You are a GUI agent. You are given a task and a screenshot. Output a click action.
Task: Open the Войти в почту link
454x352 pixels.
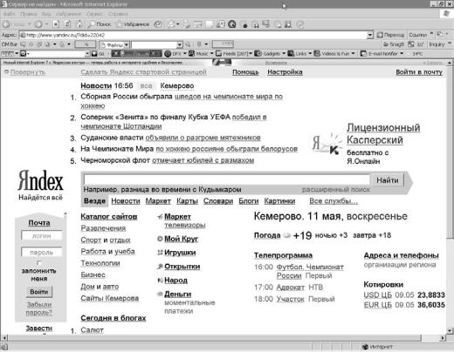pos(419,72)
